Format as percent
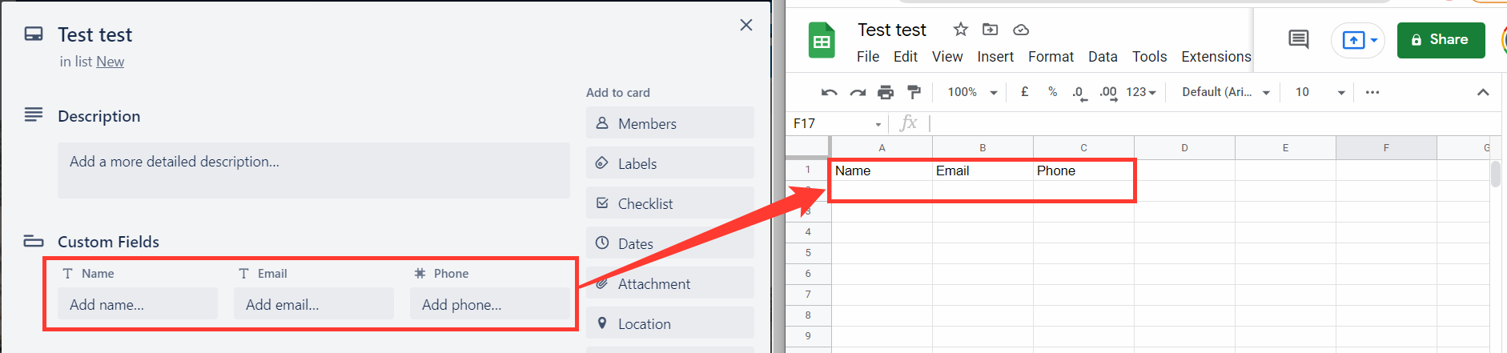The height and width of the screenshot is (353, 1507). coord(1052,92)
